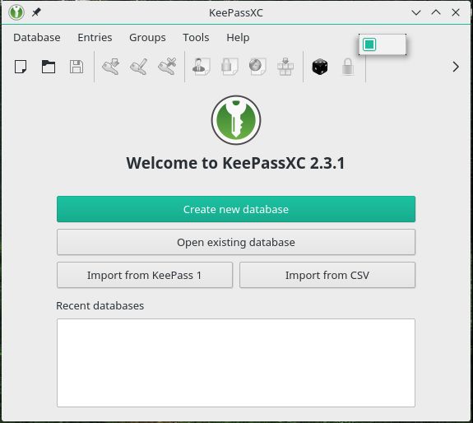Open the password generator dice icon

320,67
